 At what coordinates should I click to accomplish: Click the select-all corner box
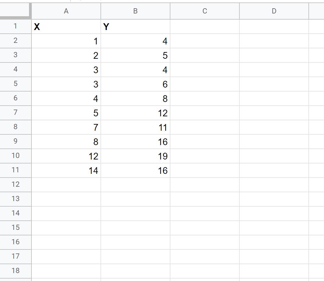[x=16, y=11]
